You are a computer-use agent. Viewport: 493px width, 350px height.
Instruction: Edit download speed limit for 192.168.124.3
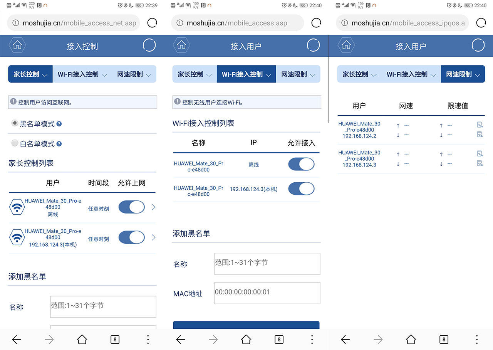click(x=480, y=163)
